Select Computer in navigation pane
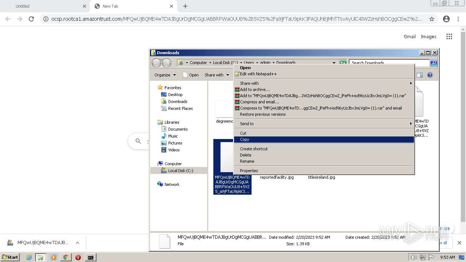Image resolution: width=466 pixels, height=262 pixels. coord(169,164)
